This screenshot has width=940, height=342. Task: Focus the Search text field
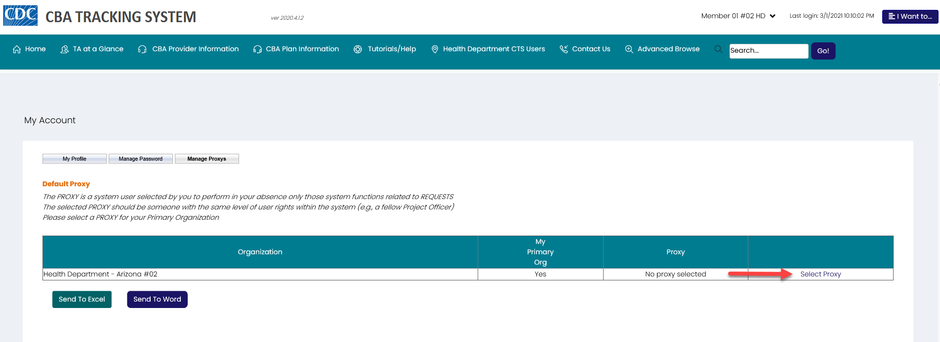coord(768,51)
